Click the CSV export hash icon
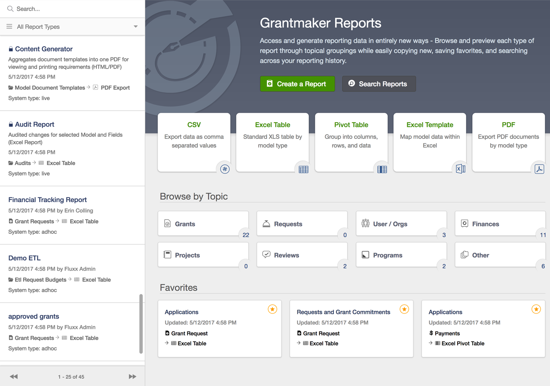Viewport: 550px width, 386px height. (x=225, y=169)
